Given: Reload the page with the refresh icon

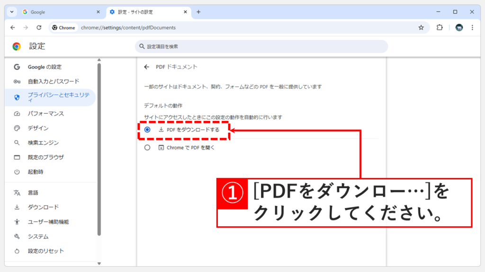Looking at the screenshot, I should tap(39, 27).
